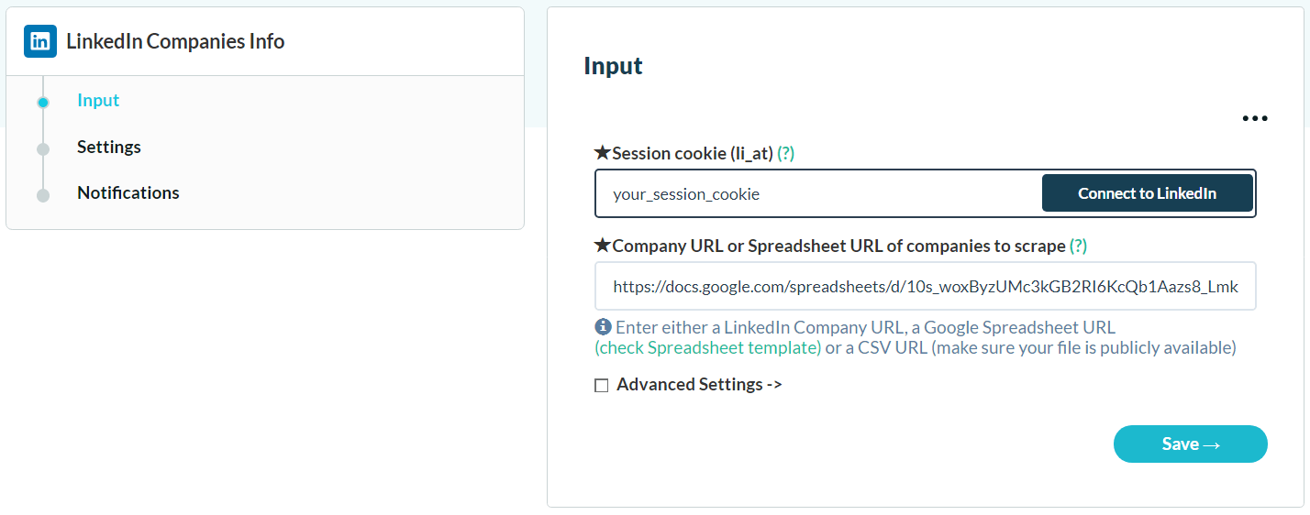Go to the Settings step label

coord(109,147)
